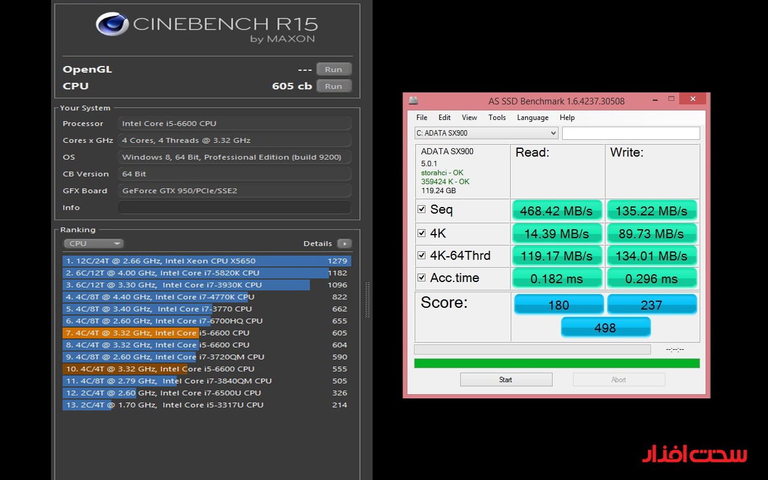Expand the CPU ranking type dropdown
768x480 pixels.
click(93, 244)
